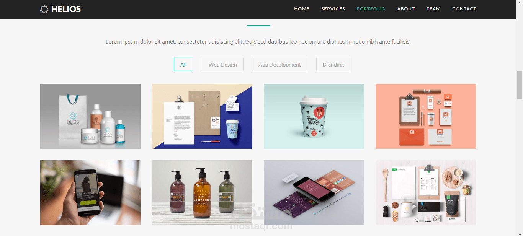
Task: Open the ABOUT section link
Action: [x=406, y=9]
